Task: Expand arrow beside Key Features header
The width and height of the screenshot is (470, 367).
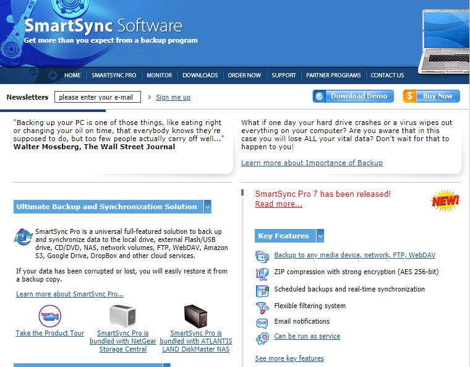Action: pyautogui.click(x=320, y=236)
